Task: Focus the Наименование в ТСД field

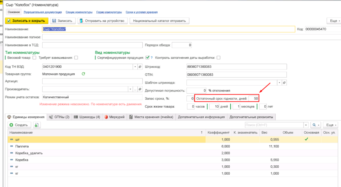Action: (x=92, y=45)
